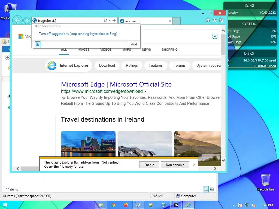
Task: Click the Internet Explorer chip
Action: pyautogui.click(x=69, y=66)
